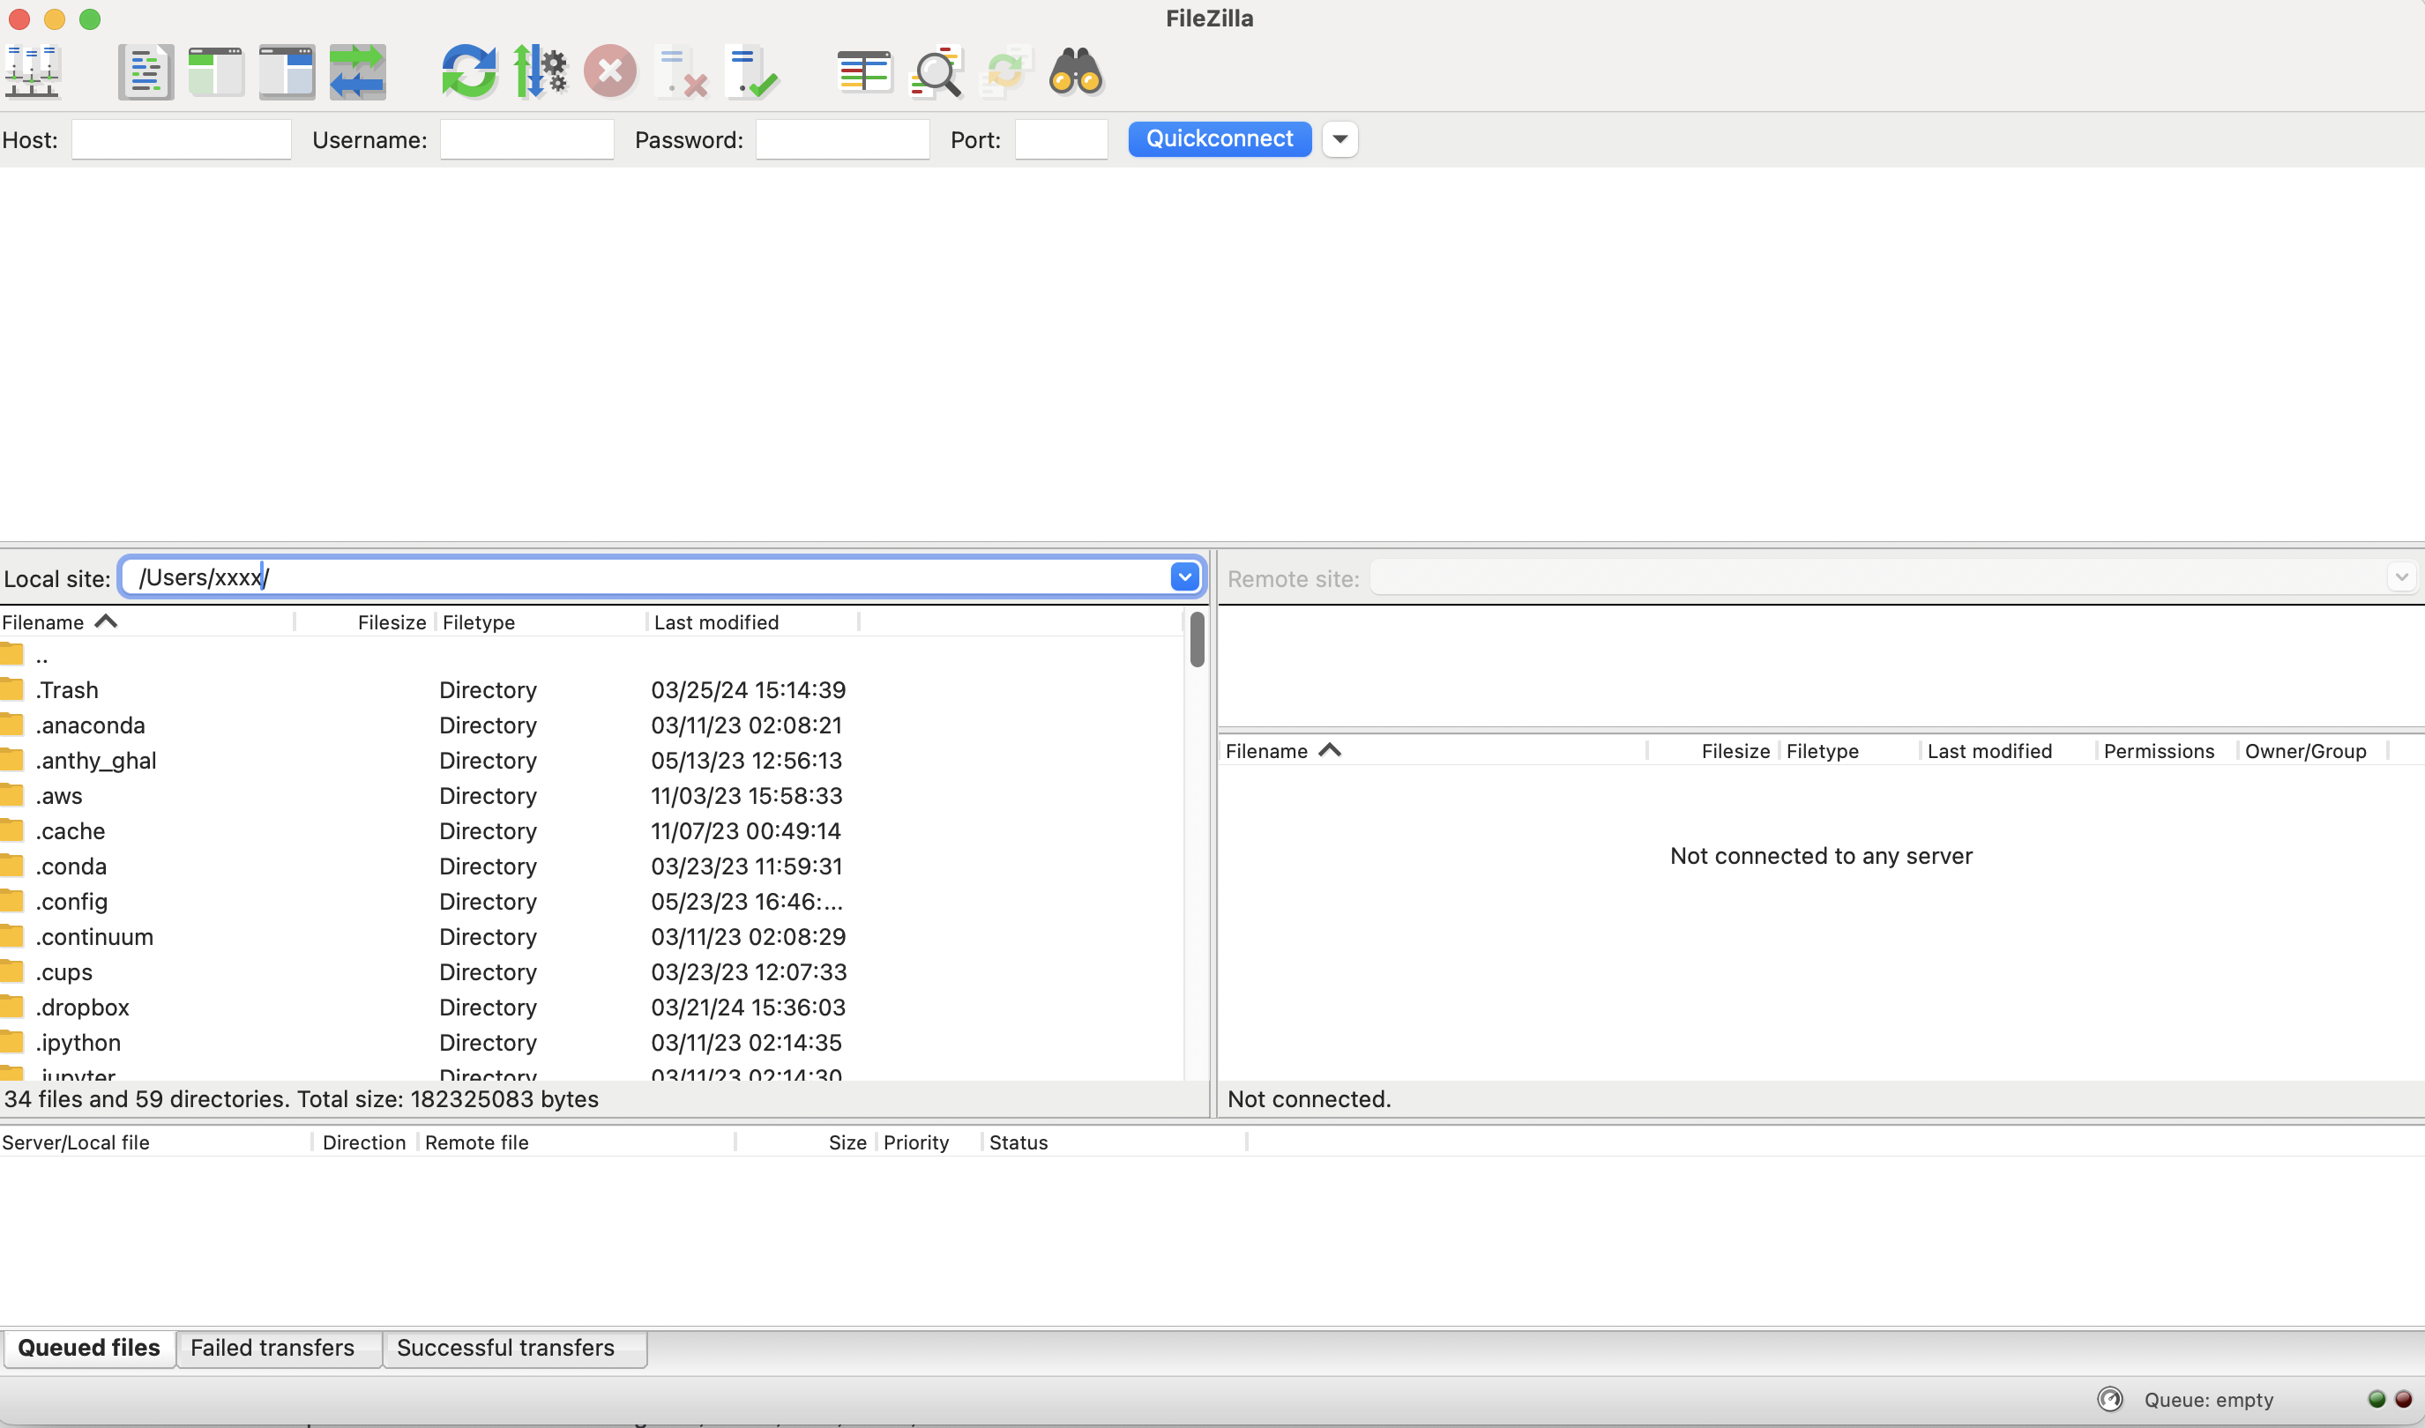Viewport: 2425px width, 1428px height.
Task: Switch to Failed transfers tab
Action: [x=272, y=1348]
